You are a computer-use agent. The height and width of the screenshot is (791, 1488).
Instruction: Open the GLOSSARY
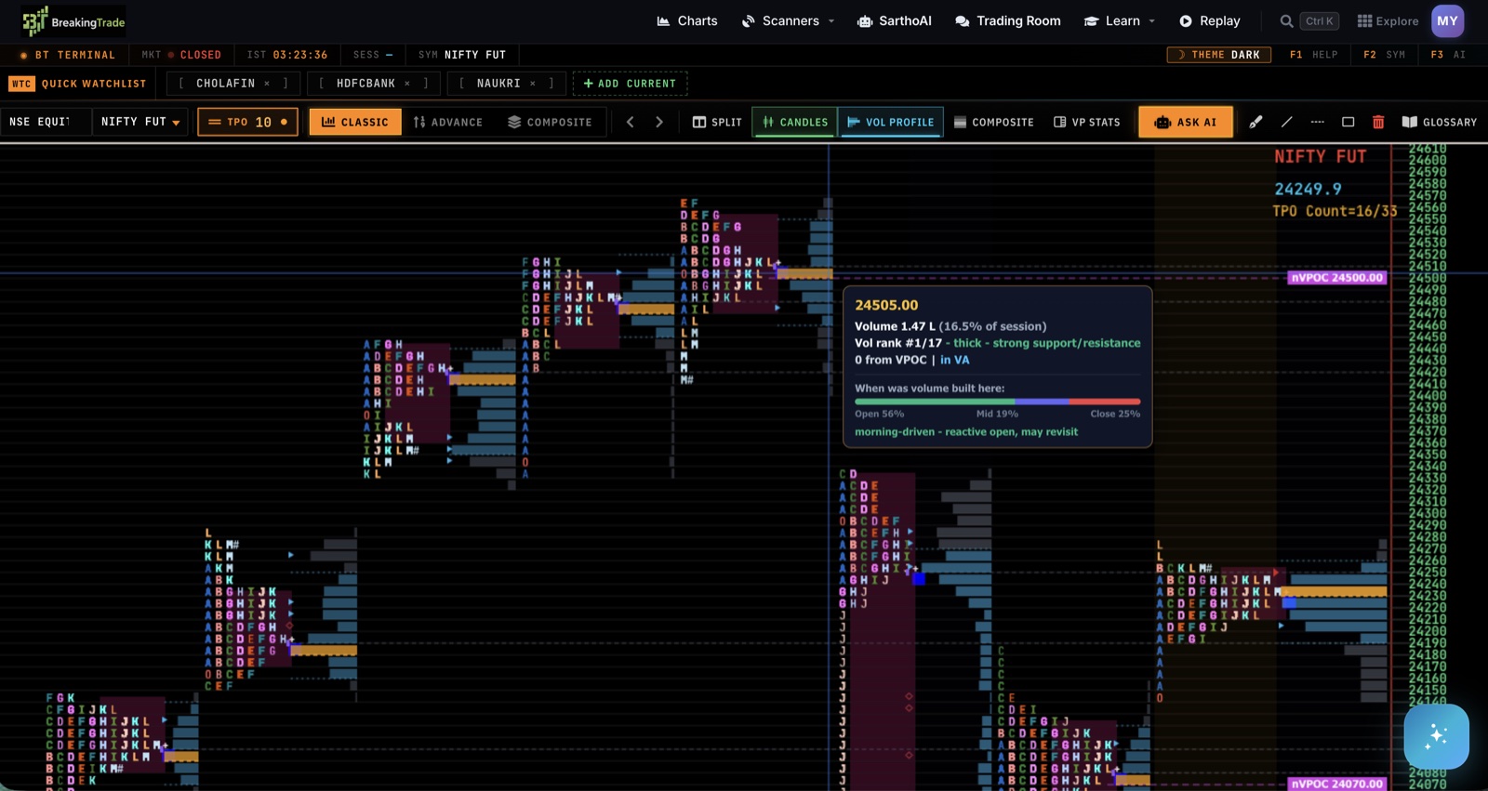(x=1440, y=122)
